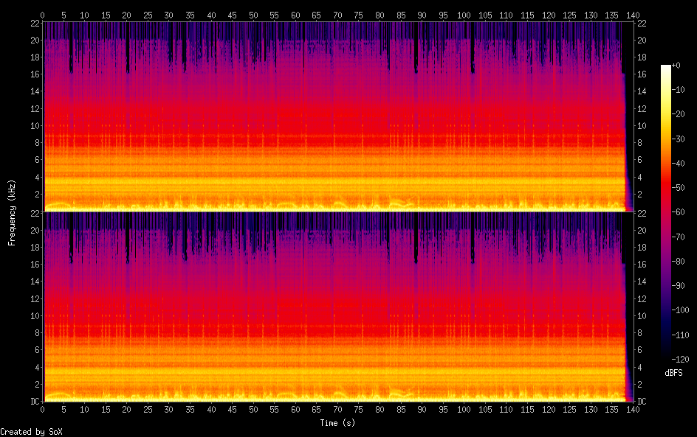Viewport: 697px width, 437px height.
Task: Click the 20 kHz label right of upper channel
Action: [x=642, y=40]
